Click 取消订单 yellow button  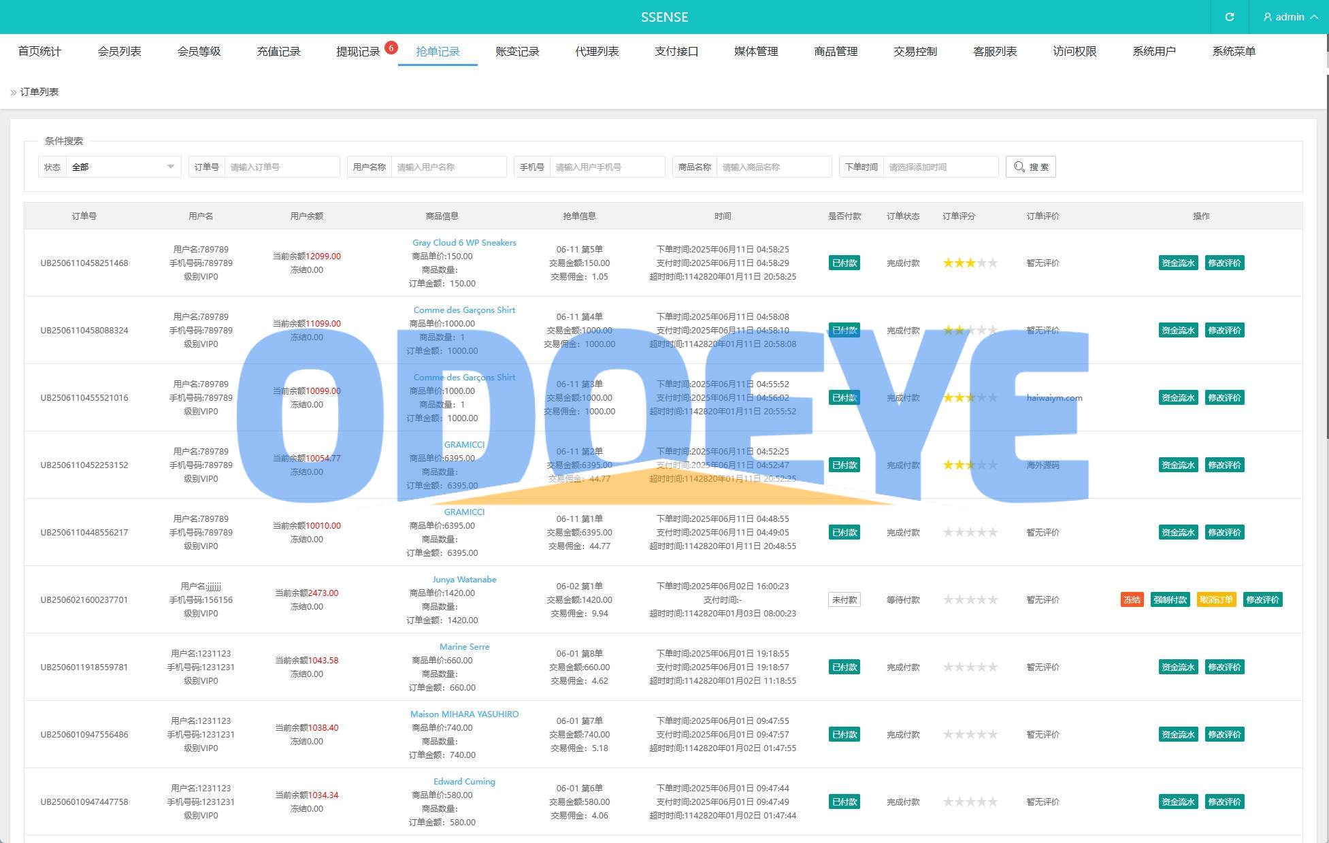1216,599
